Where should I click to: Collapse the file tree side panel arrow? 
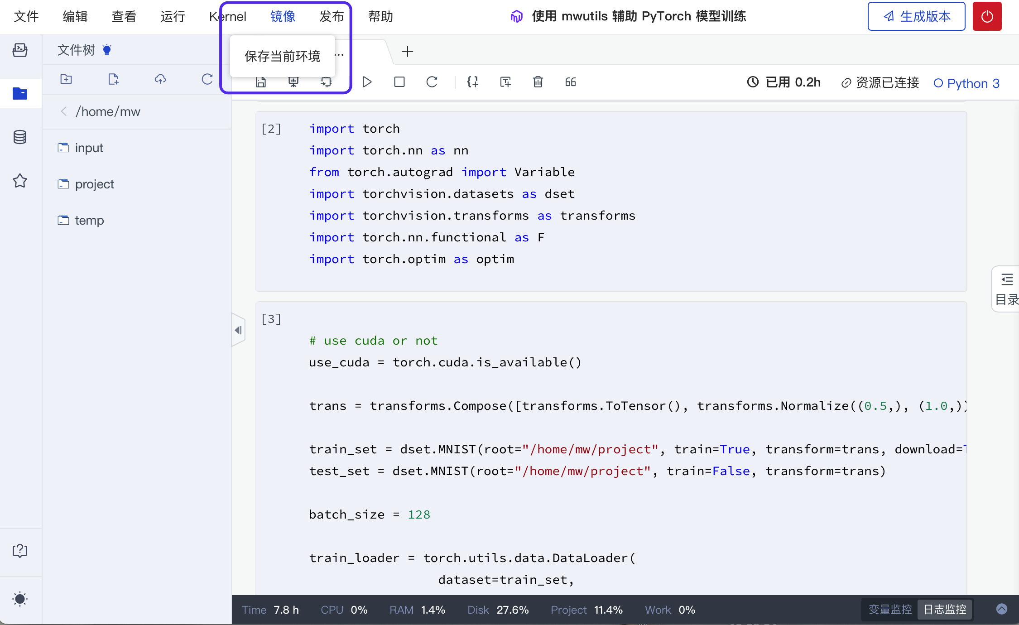pyautogui.click(x=238, y=330)
